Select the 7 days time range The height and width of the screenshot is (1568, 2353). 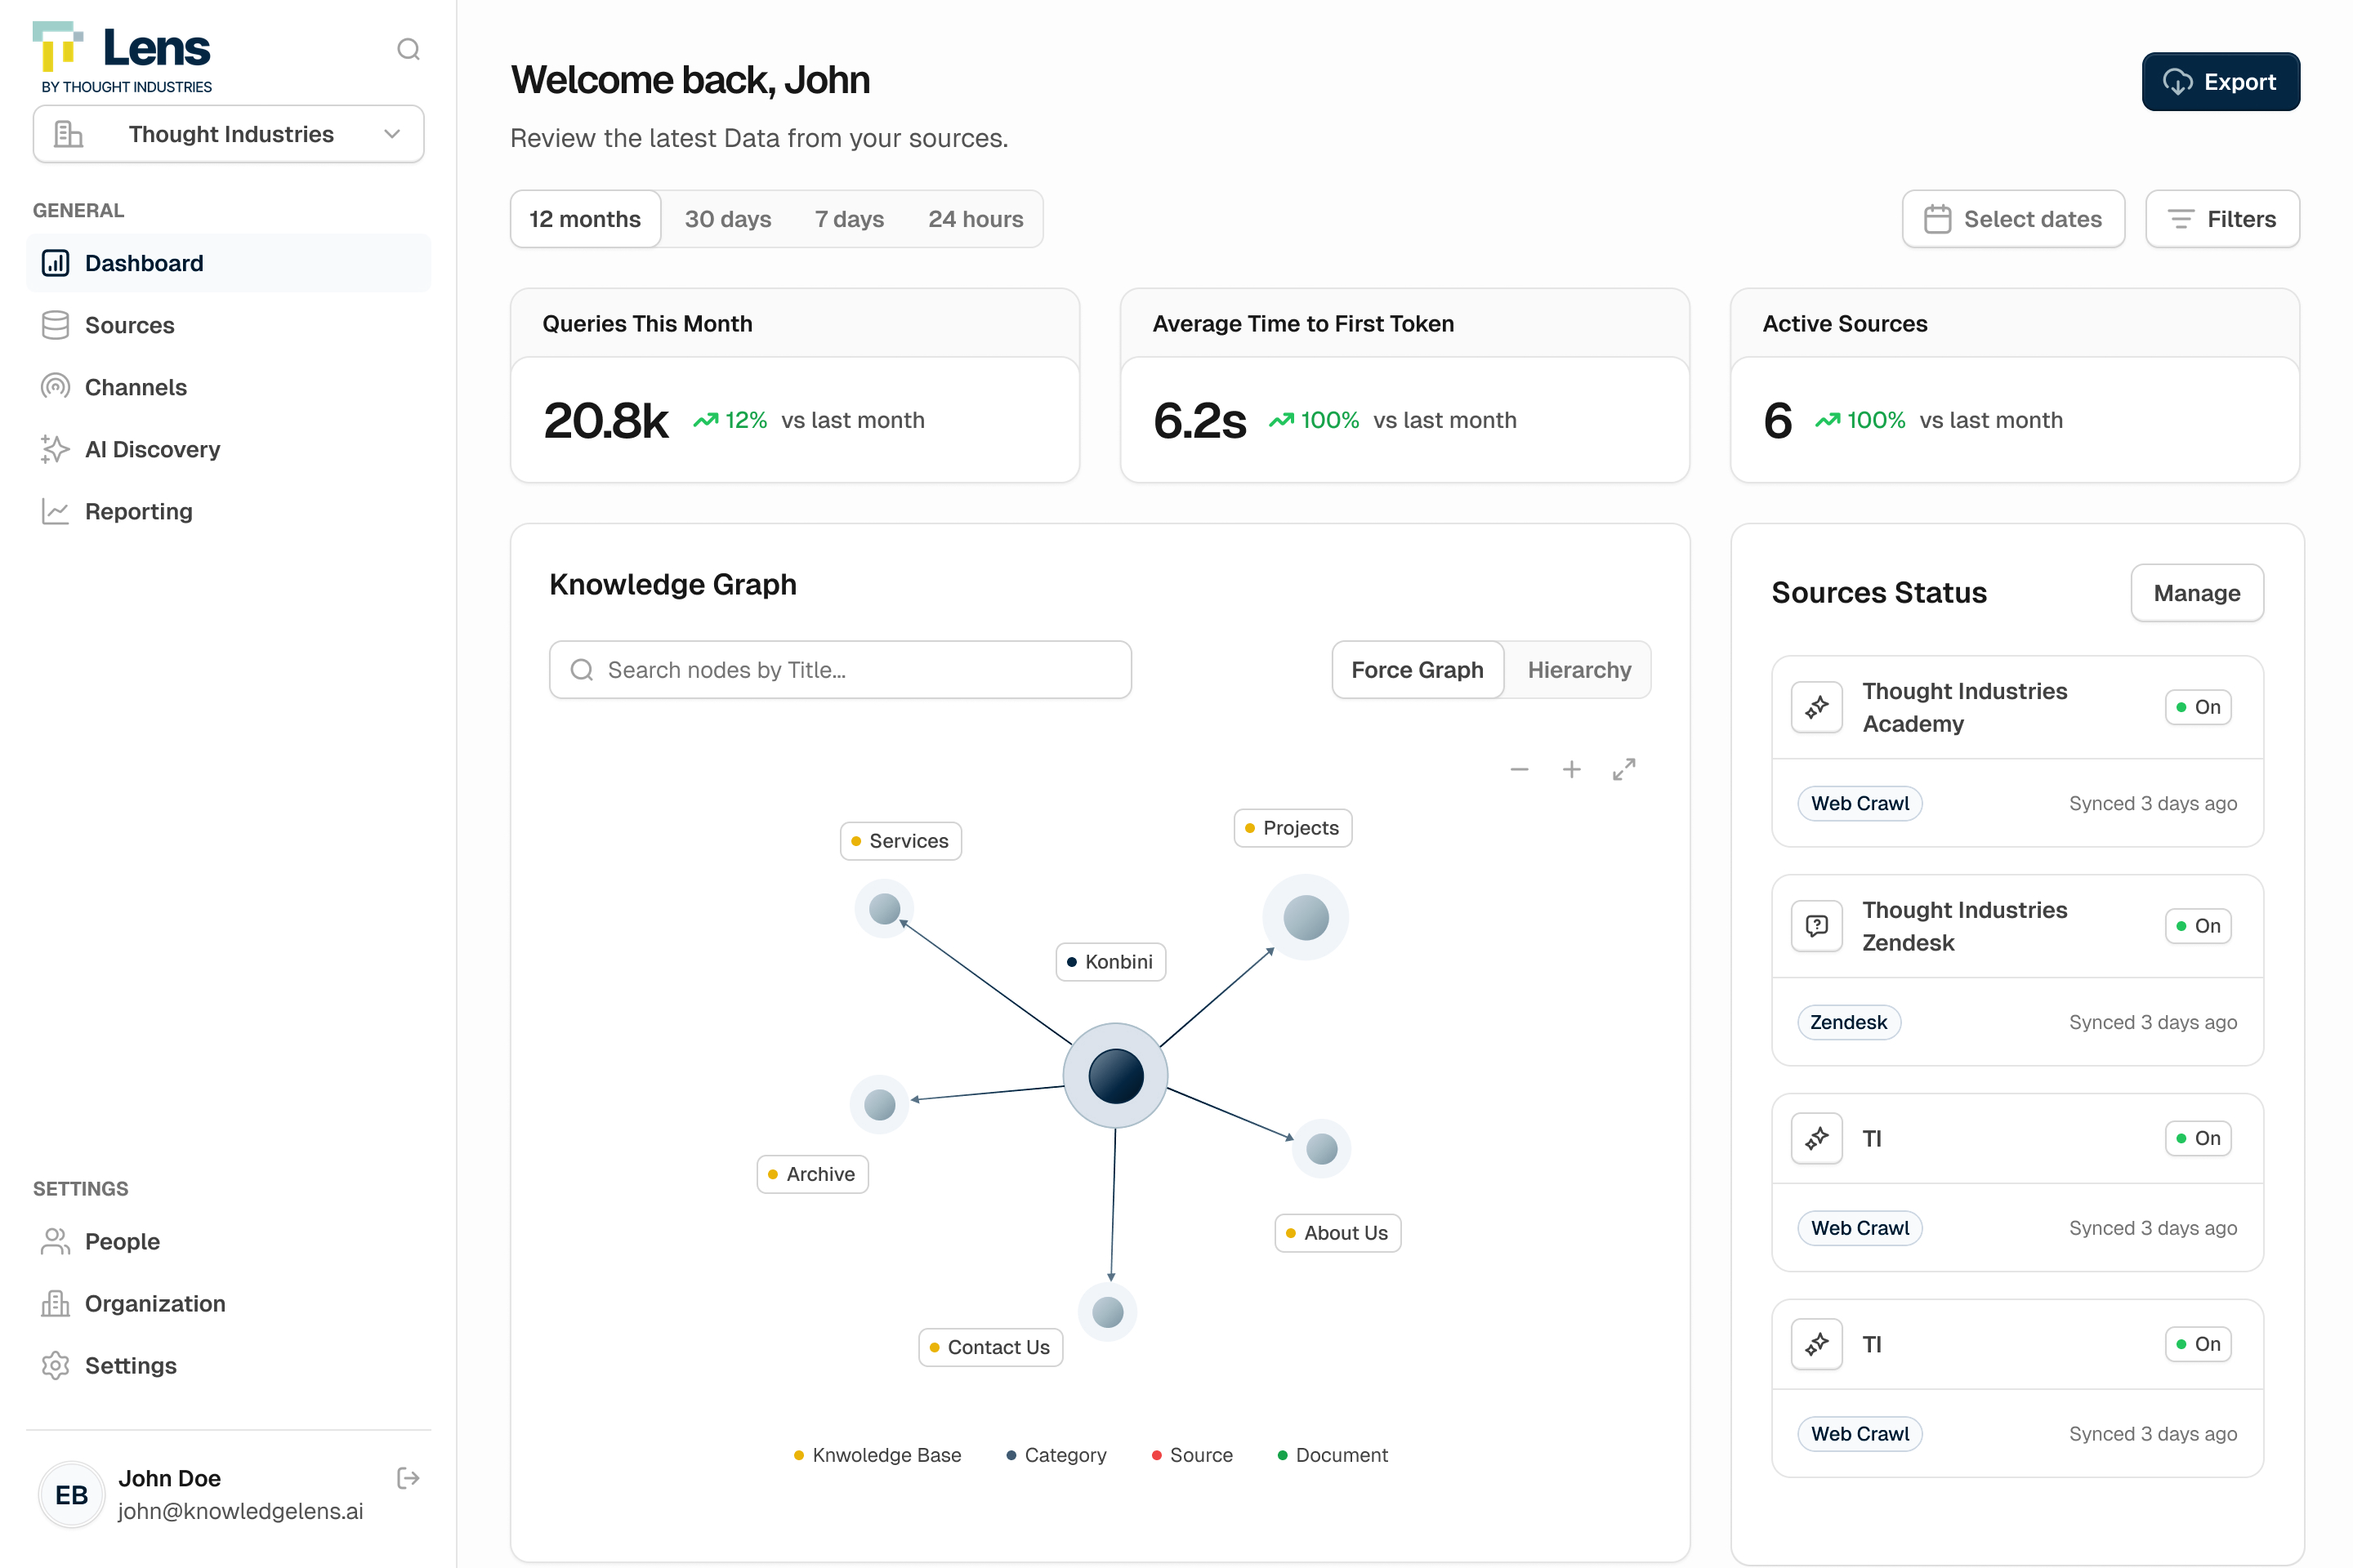click(x=850, y=219)
